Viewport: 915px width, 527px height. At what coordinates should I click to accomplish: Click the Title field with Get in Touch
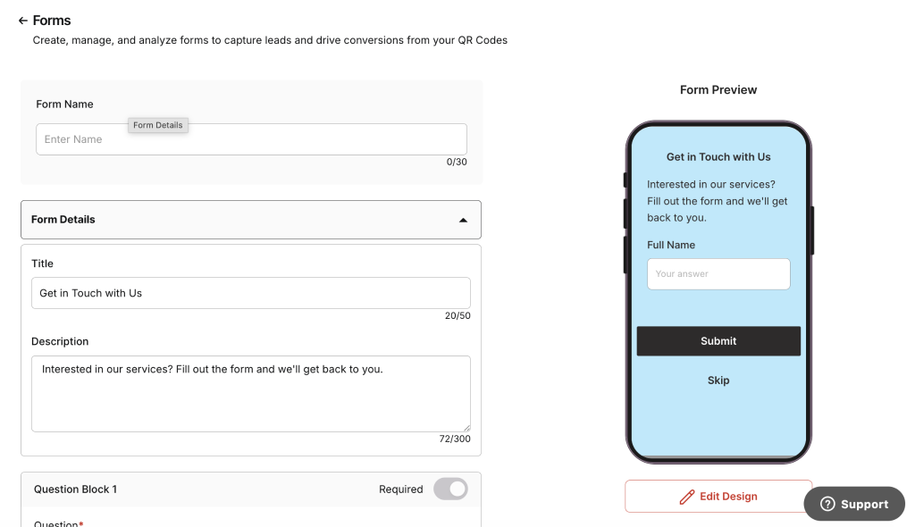pos(251,293)
